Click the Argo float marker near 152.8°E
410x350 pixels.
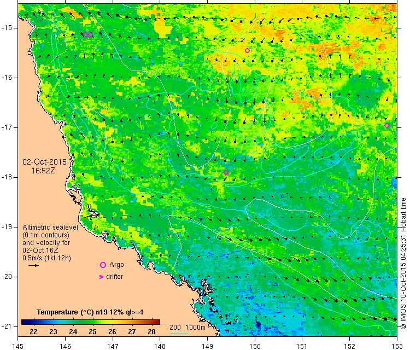tap(386, 126)
